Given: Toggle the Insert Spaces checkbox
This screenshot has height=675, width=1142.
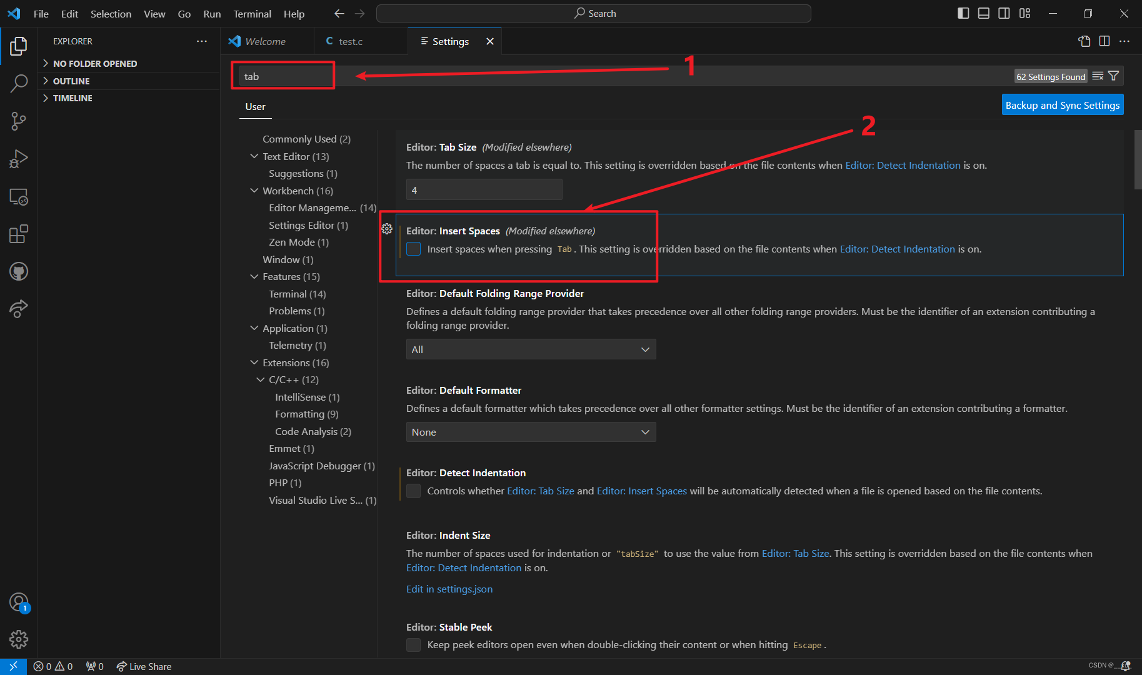Looking at the screenshot, I should tap(414, 249).
